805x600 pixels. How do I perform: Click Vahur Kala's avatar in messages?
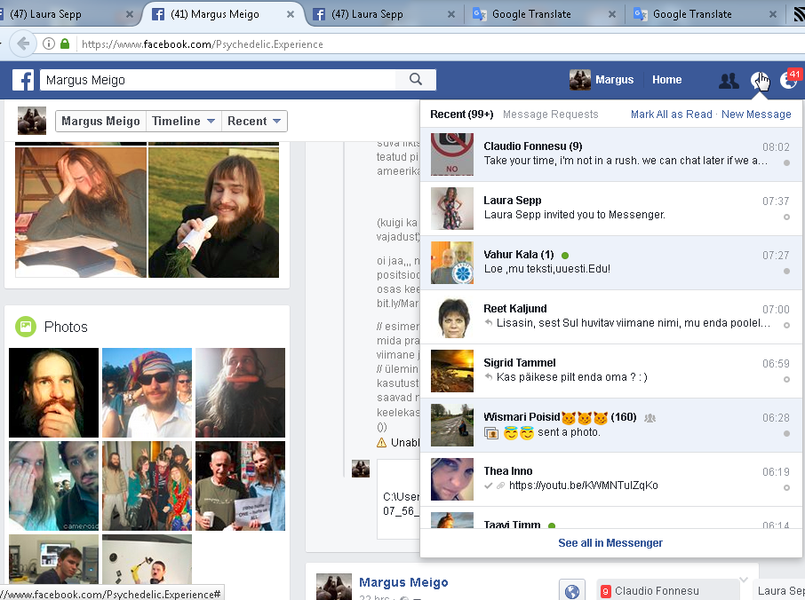(x=451, y=263)
